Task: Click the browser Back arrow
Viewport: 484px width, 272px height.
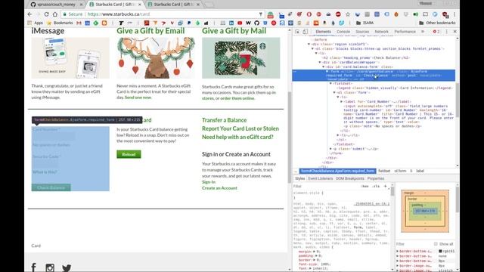Action: (x=29, y=14)
